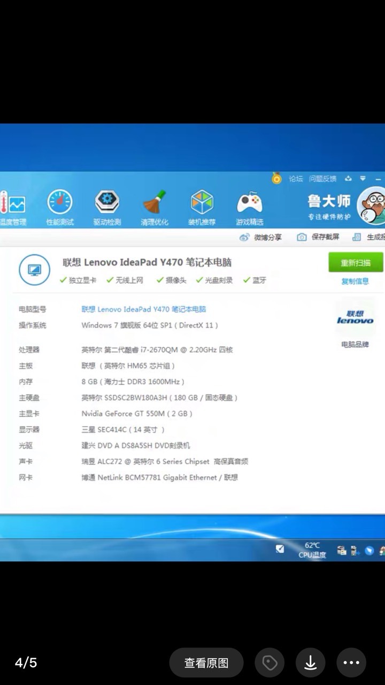This screenshot has height=685, width=385.
Task: Click the white square tray icon beside CPU温度
Action: tap(280, 549)
